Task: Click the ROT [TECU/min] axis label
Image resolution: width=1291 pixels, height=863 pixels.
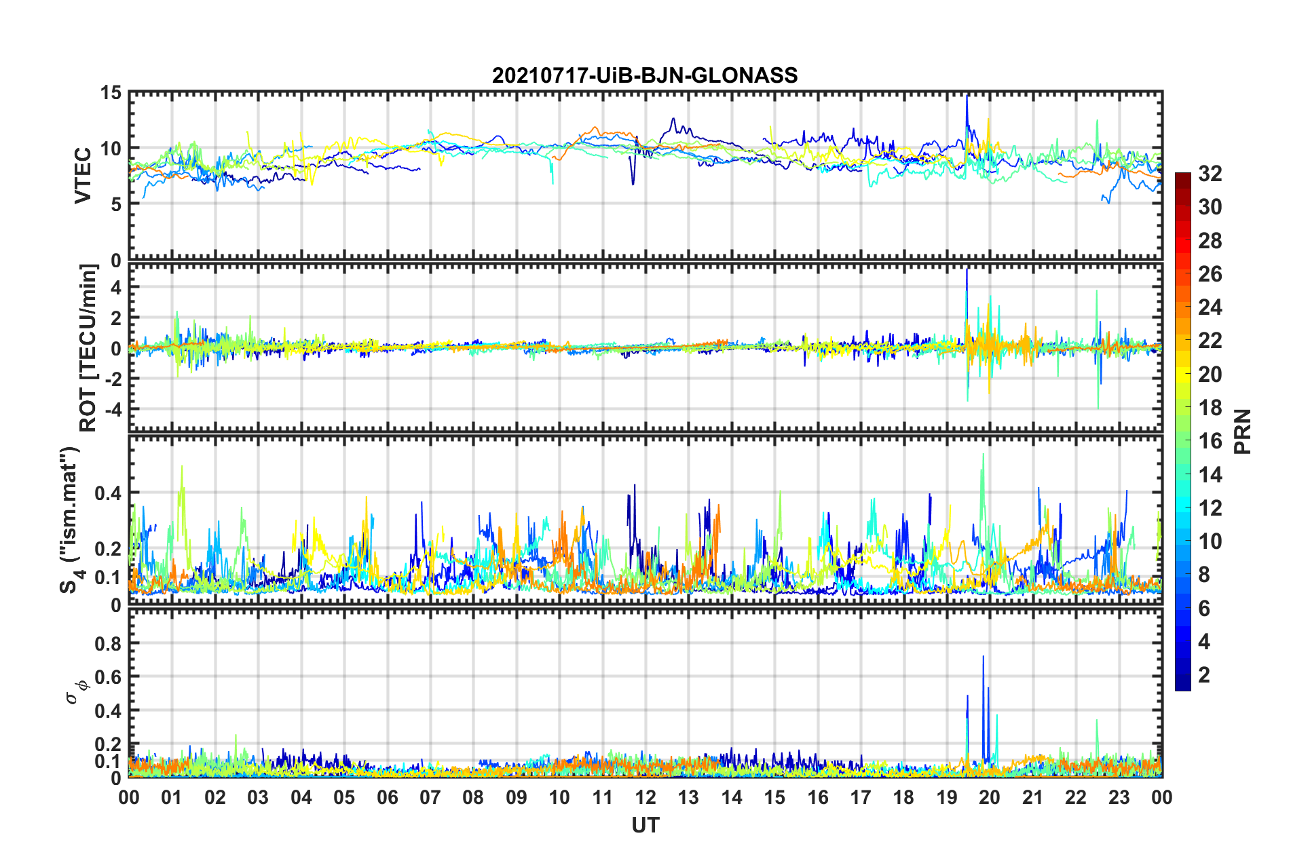Action: (88, 348)
